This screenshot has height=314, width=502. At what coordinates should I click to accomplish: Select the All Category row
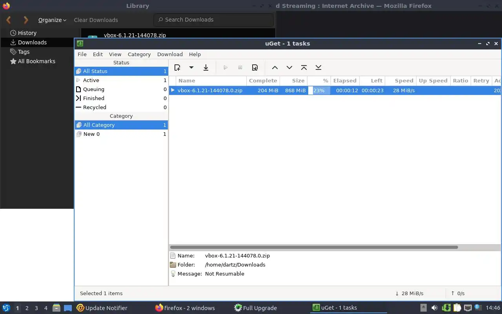pos(121,125)
